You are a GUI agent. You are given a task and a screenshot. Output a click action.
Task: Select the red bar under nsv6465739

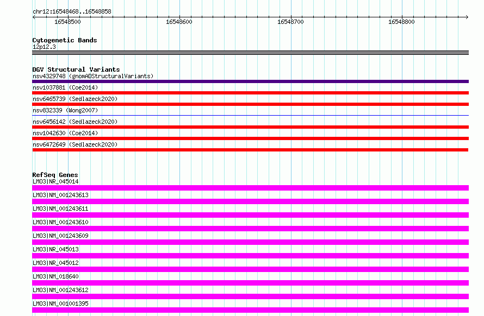click(250, 104)
